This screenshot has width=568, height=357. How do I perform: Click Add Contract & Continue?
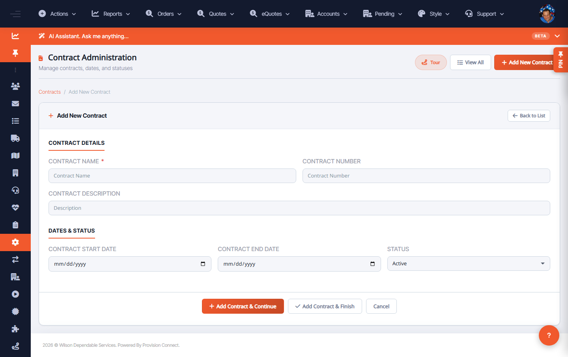coord(243,306)
